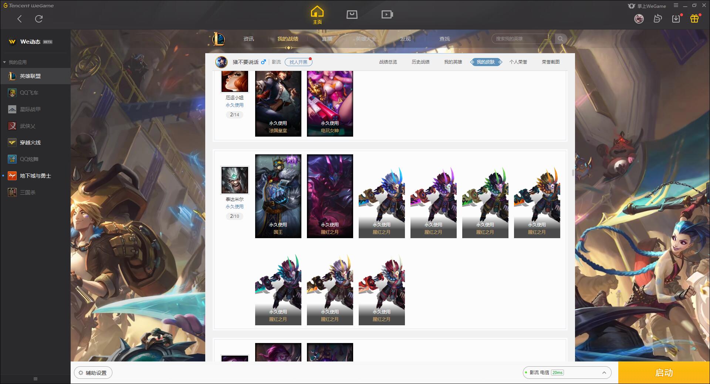Image resolution: width=710 pixels, height=384 pixels.
Task: Click the 找人开黑 button
Action: tap(298, 62)
